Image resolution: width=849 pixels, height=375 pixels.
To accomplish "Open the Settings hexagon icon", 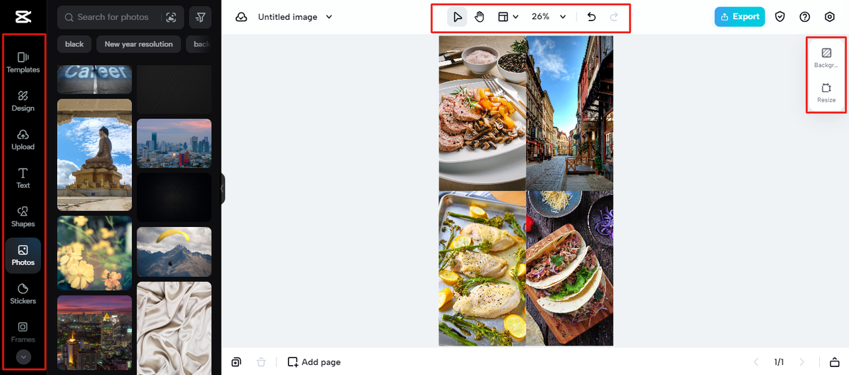I will pyautogui.click(x=830, y=17).
